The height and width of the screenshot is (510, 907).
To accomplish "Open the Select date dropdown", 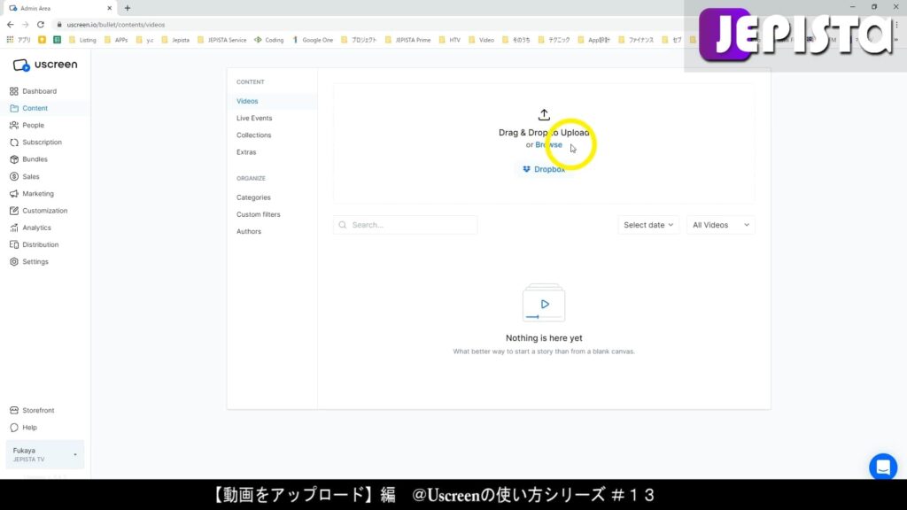I will click(648, 225).
